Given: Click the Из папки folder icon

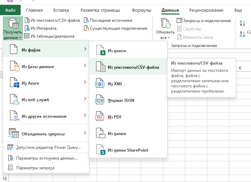Looking at the screenshot, I should [101, 133].
